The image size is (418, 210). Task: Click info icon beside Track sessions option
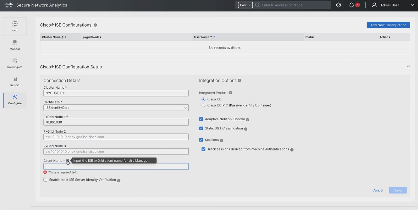click(x=292, y=150)
